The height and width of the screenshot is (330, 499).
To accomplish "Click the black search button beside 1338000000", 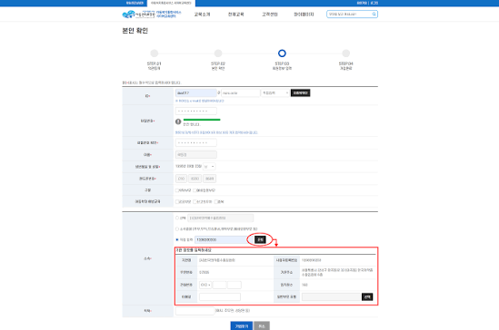I will click(x=260, y=240).
